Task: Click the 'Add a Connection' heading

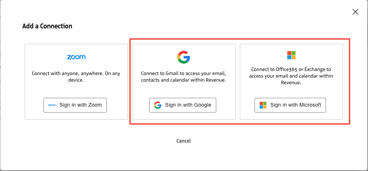Action: point(47,26)
